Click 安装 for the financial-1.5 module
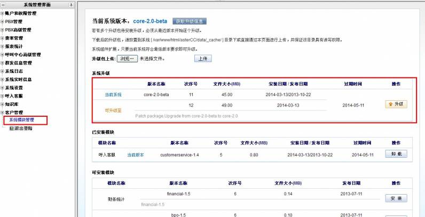425x217 pixels. point(396,198)
